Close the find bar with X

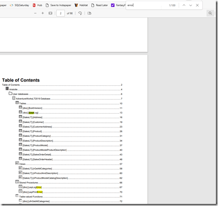(x=197, y=5)
